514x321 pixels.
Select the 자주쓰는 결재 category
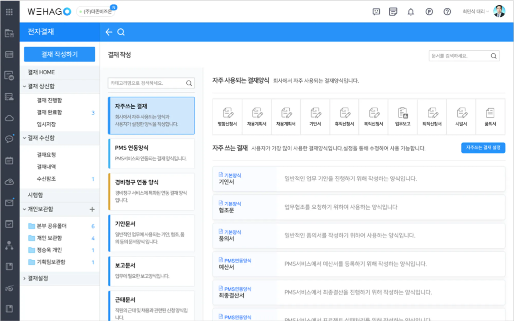tap(151, 115)
